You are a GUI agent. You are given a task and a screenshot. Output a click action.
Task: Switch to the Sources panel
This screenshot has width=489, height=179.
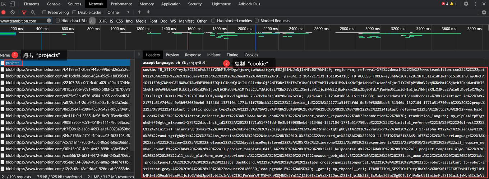point(75,4)
